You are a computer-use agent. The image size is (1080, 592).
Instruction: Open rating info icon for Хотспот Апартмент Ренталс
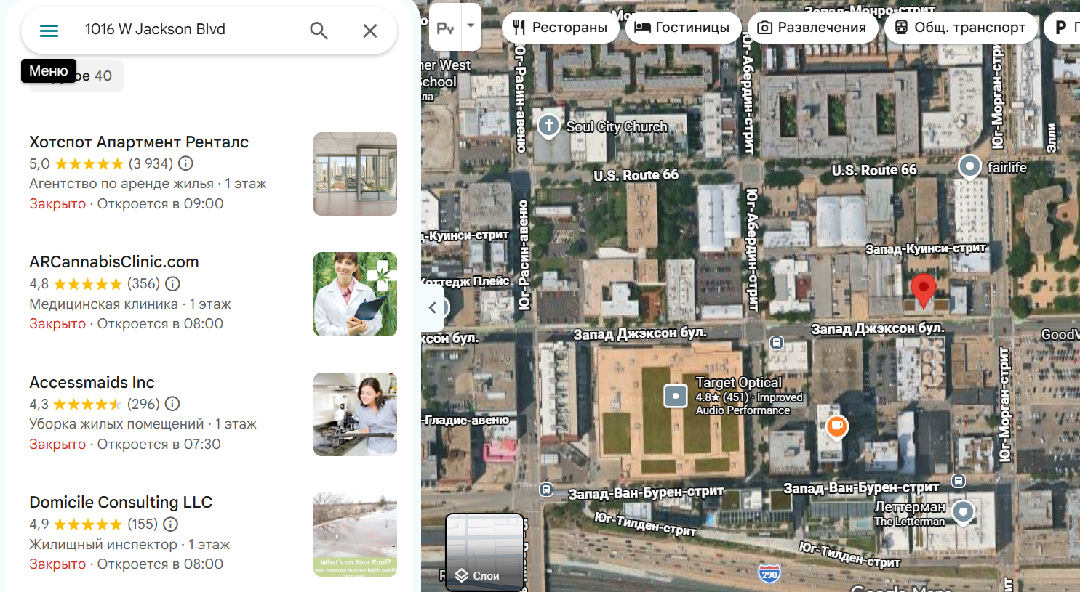[186, 163]
